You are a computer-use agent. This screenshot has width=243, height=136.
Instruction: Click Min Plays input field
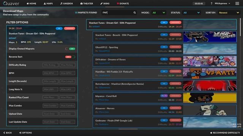pos(50,97)
